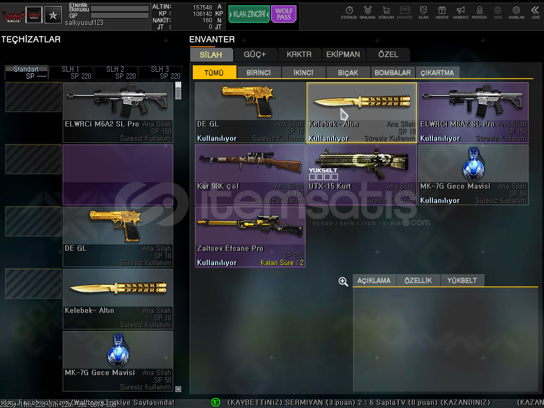The image size is (544, 408).
Task: Open the Etkinlik stopwatch icon
Action: click(349, 12)
